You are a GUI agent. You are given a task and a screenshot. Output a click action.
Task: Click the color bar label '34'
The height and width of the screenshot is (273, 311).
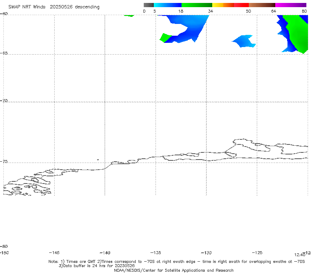tap(211, 11)
